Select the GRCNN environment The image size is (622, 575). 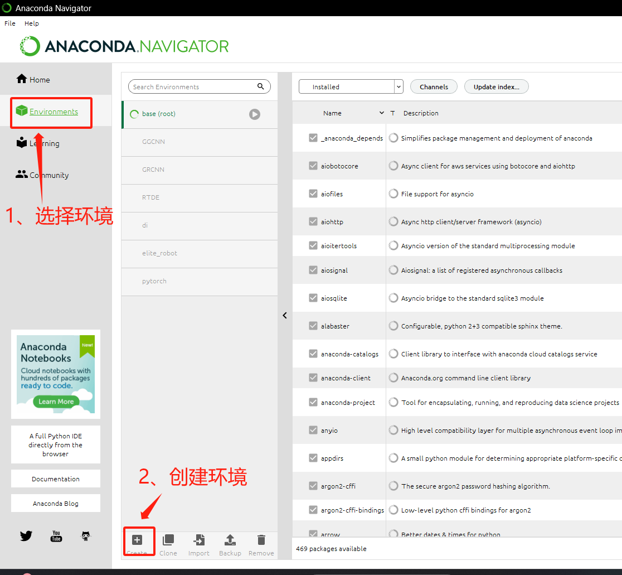pyautogui.click(x=200, y=170)
